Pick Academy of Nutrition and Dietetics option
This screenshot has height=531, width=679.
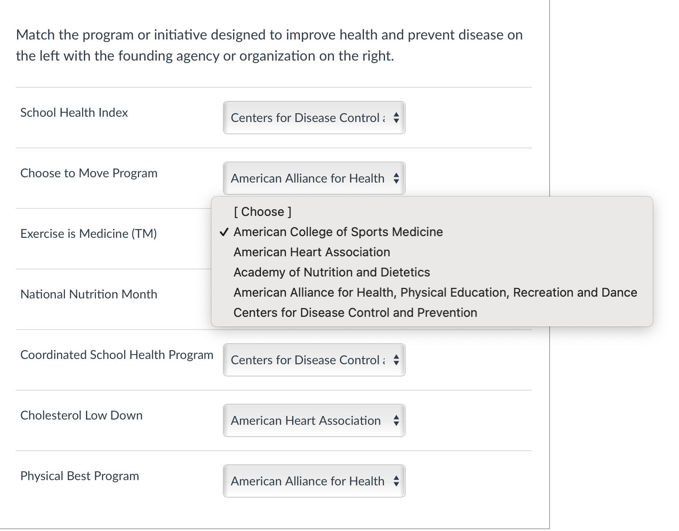[x=332, y=272]
